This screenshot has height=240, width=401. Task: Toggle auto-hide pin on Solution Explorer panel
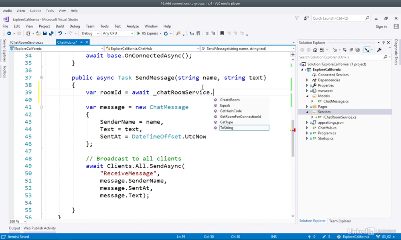tap(383, 42)
